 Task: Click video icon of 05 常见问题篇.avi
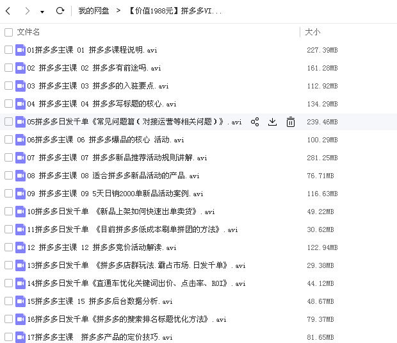20,122
